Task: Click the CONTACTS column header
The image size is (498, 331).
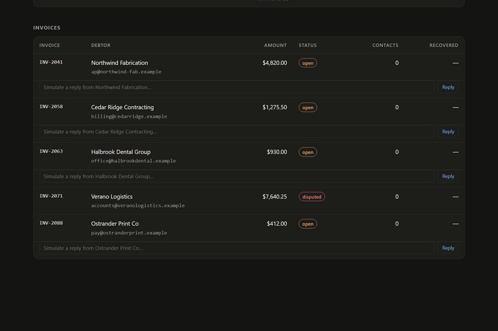Action: click(x=386, y=45)
